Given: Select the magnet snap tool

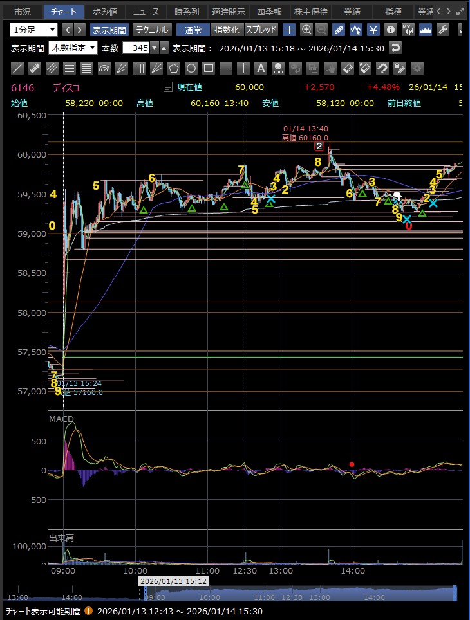Looking at the screenshot, I should (x=382, y=68).
